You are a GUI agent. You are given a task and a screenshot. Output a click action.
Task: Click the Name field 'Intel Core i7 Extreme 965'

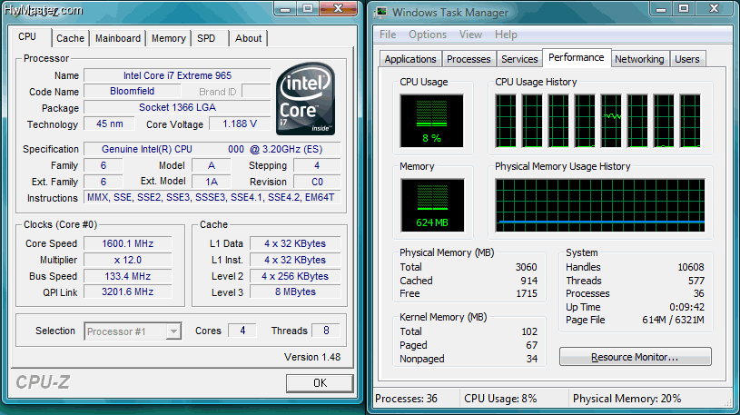[177, 75]
